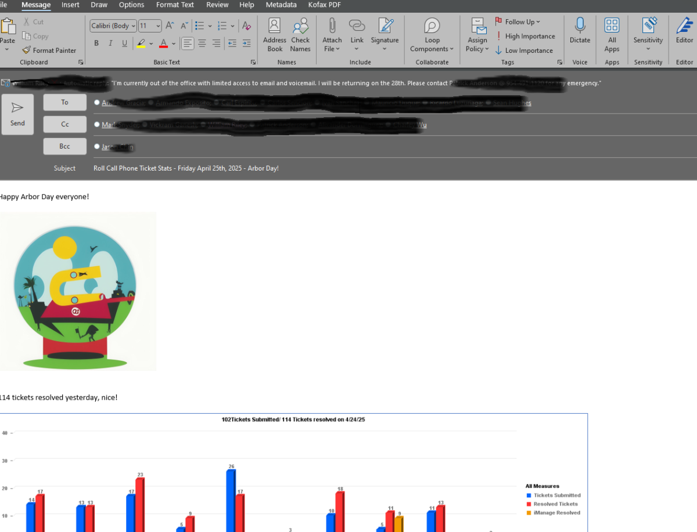Viewport: 697px width, 532px height.
Task: Click the Bcc recipients button
Action: pos(65,146)
